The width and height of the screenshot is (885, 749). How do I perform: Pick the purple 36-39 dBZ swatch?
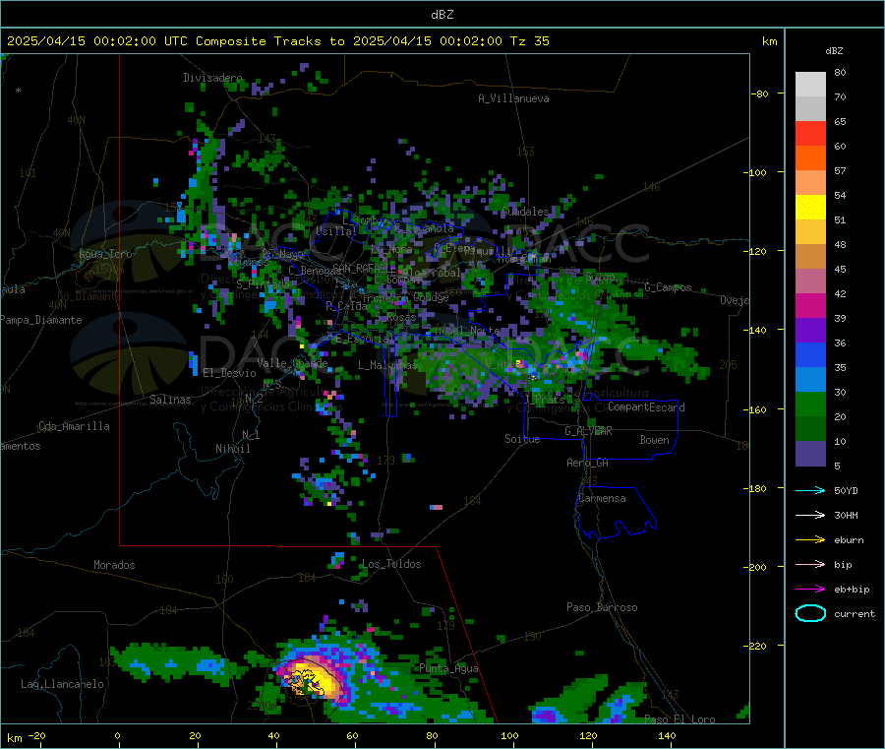click(x=810, y=331)
